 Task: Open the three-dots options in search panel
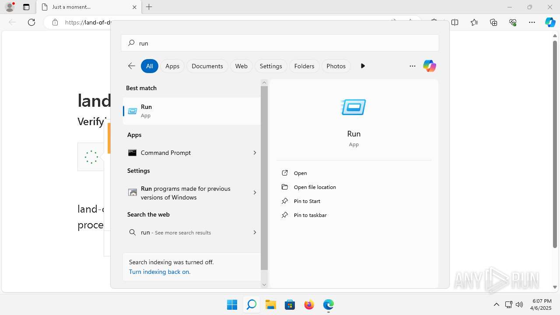pos(412,66)
